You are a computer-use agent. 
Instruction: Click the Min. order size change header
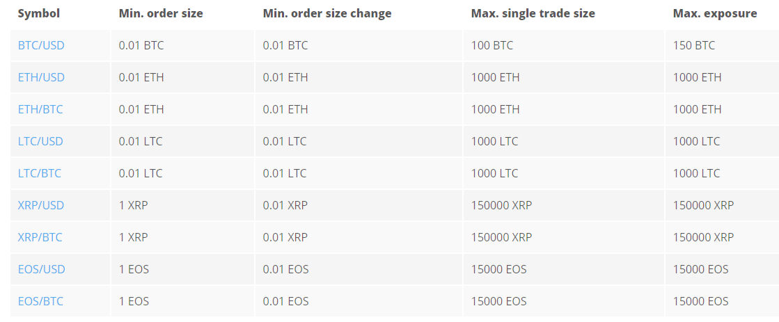(x=327, y=13)
